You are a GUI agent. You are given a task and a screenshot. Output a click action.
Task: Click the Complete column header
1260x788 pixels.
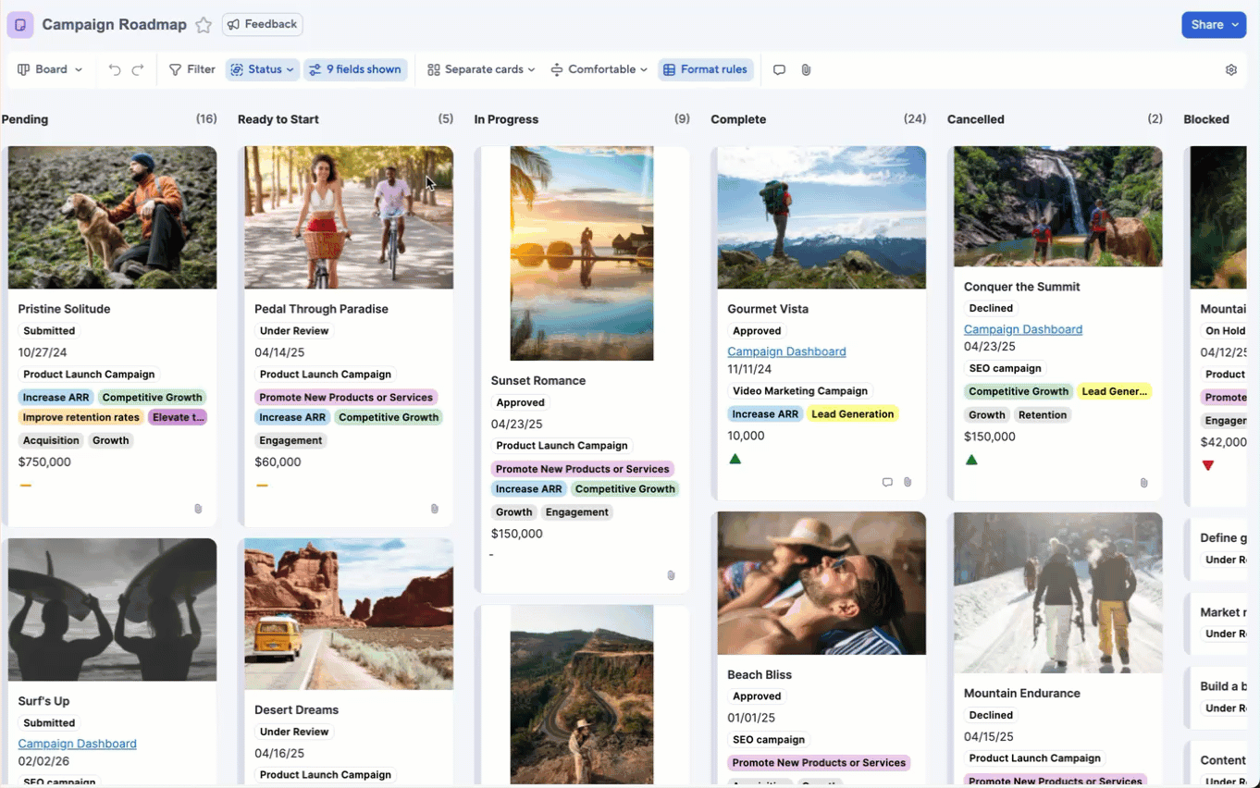pos(738,119)
